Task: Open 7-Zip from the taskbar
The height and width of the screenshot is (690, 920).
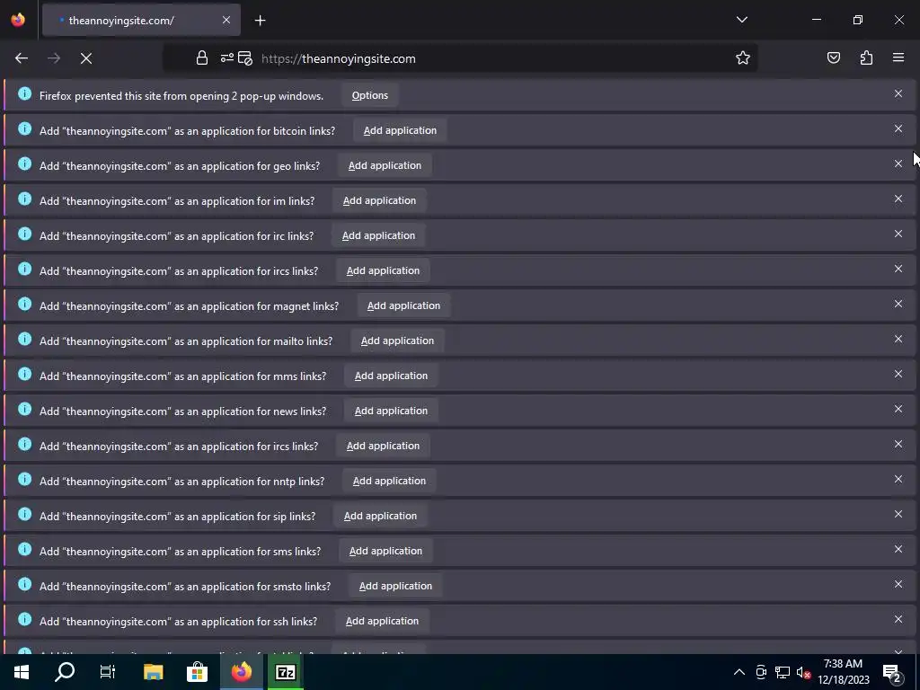Action: click(286, 672)
